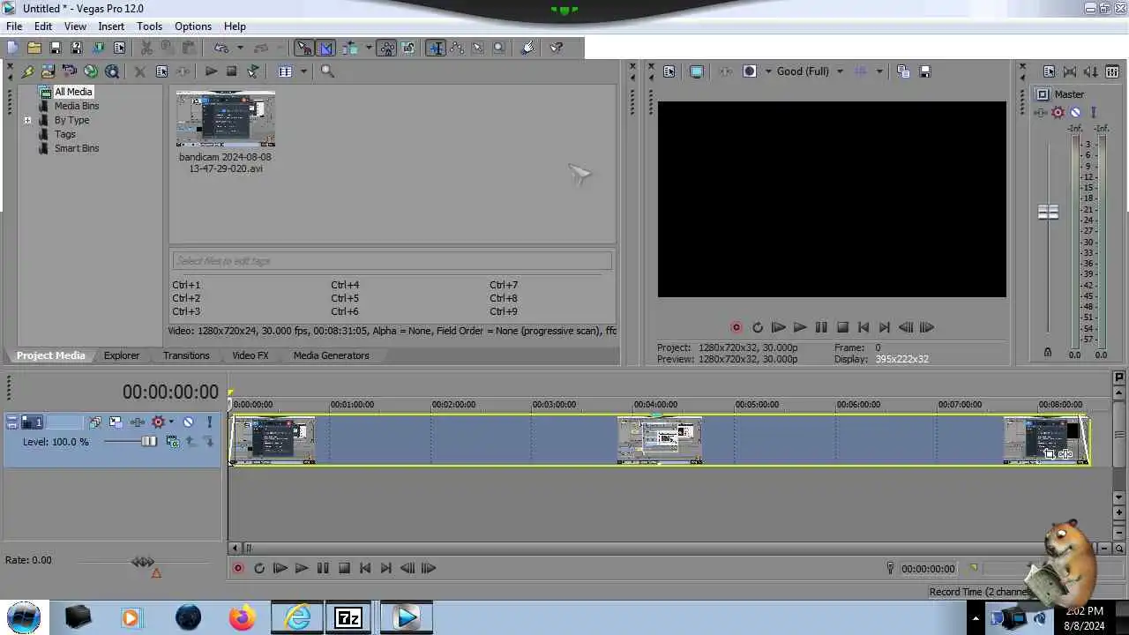Copy preview snapshot to clipboard
Image resolution: width=1129 pixels, height=635 pixels.
coord(903,71)
